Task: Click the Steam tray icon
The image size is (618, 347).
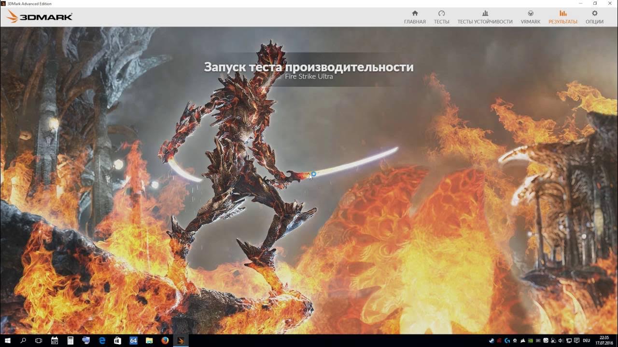Action: tap(492, 340)
